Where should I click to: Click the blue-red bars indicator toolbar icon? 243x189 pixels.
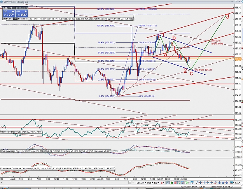click(x=182, y=183)
